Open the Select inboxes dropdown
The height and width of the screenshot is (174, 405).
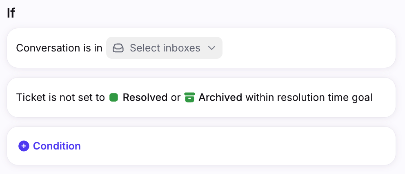(x=164, y=48)
